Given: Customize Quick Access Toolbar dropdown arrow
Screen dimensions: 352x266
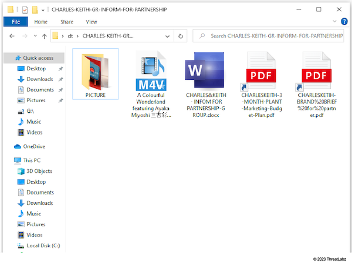Looking at the screenshot, I should [x=44, y=10].
